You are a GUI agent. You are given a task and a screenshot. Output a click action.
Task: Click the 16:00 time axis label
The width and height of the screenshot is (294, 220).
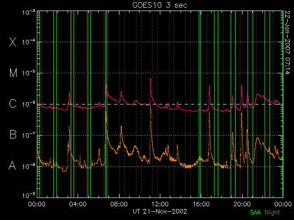(x=201, y=204)
